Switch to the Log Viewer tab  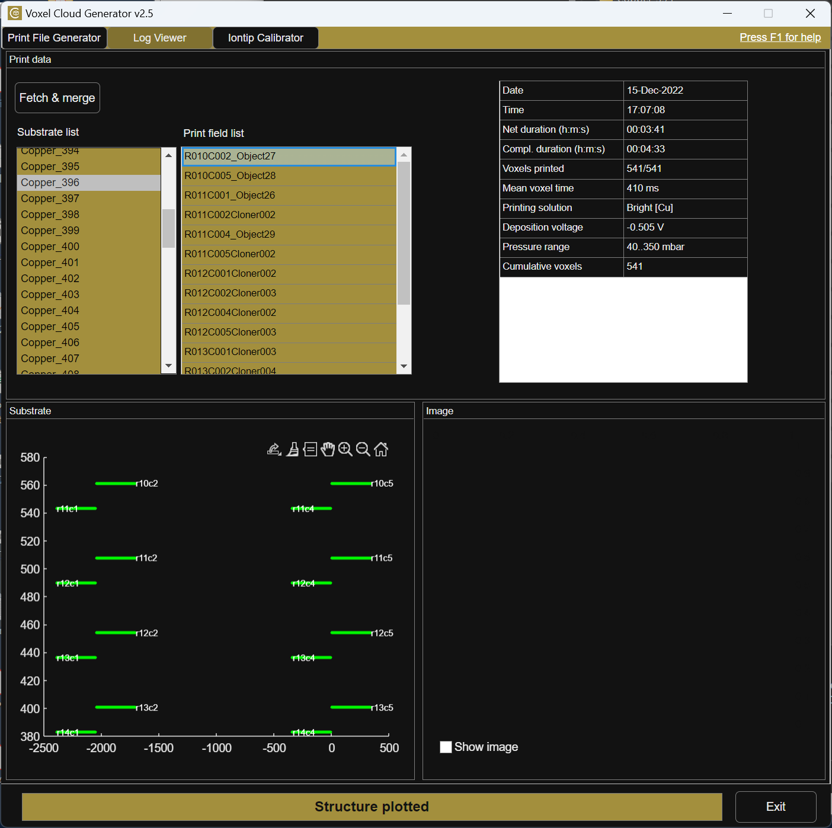[x=159, y=38]
